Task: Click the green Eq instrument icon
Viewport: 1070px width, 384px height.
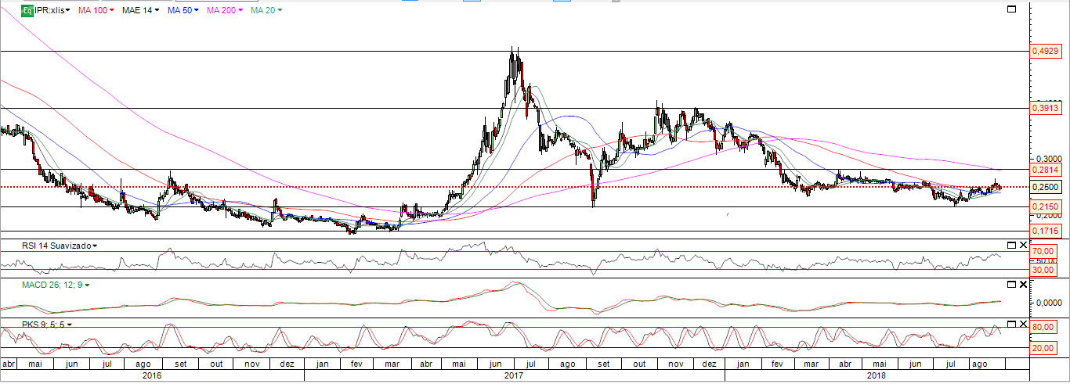Action: (27, 10)
